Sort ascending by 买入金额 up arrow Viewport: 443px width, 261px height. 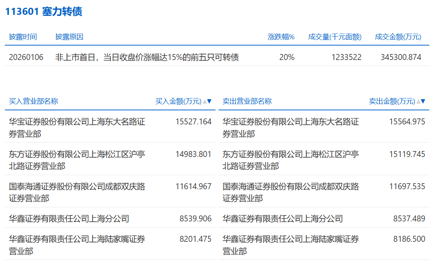point(205,101)
